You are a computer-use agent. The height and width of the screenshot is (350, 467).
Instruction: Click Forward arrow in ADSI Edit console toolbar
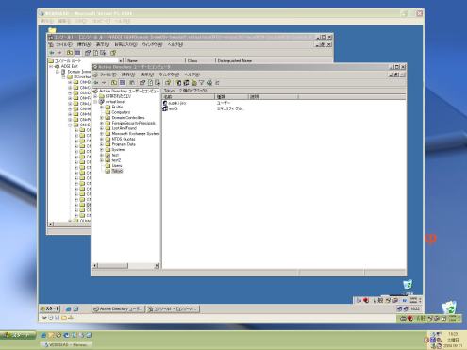[x=59, y=53]
